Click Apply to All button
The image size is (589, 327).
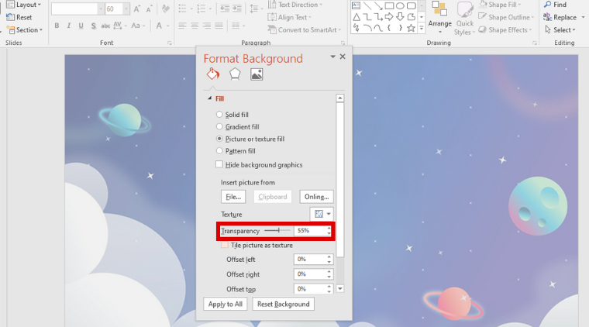(226, 304)
